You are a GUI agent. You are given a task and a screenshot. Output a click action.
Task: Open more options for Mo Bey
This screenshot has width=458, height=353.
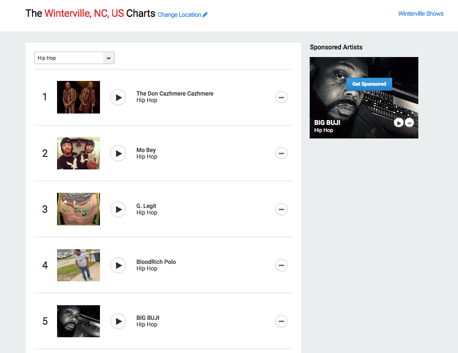click(281, 153)
